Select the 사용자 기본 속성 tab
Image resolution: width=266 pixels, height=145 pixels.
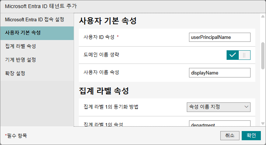37,33
